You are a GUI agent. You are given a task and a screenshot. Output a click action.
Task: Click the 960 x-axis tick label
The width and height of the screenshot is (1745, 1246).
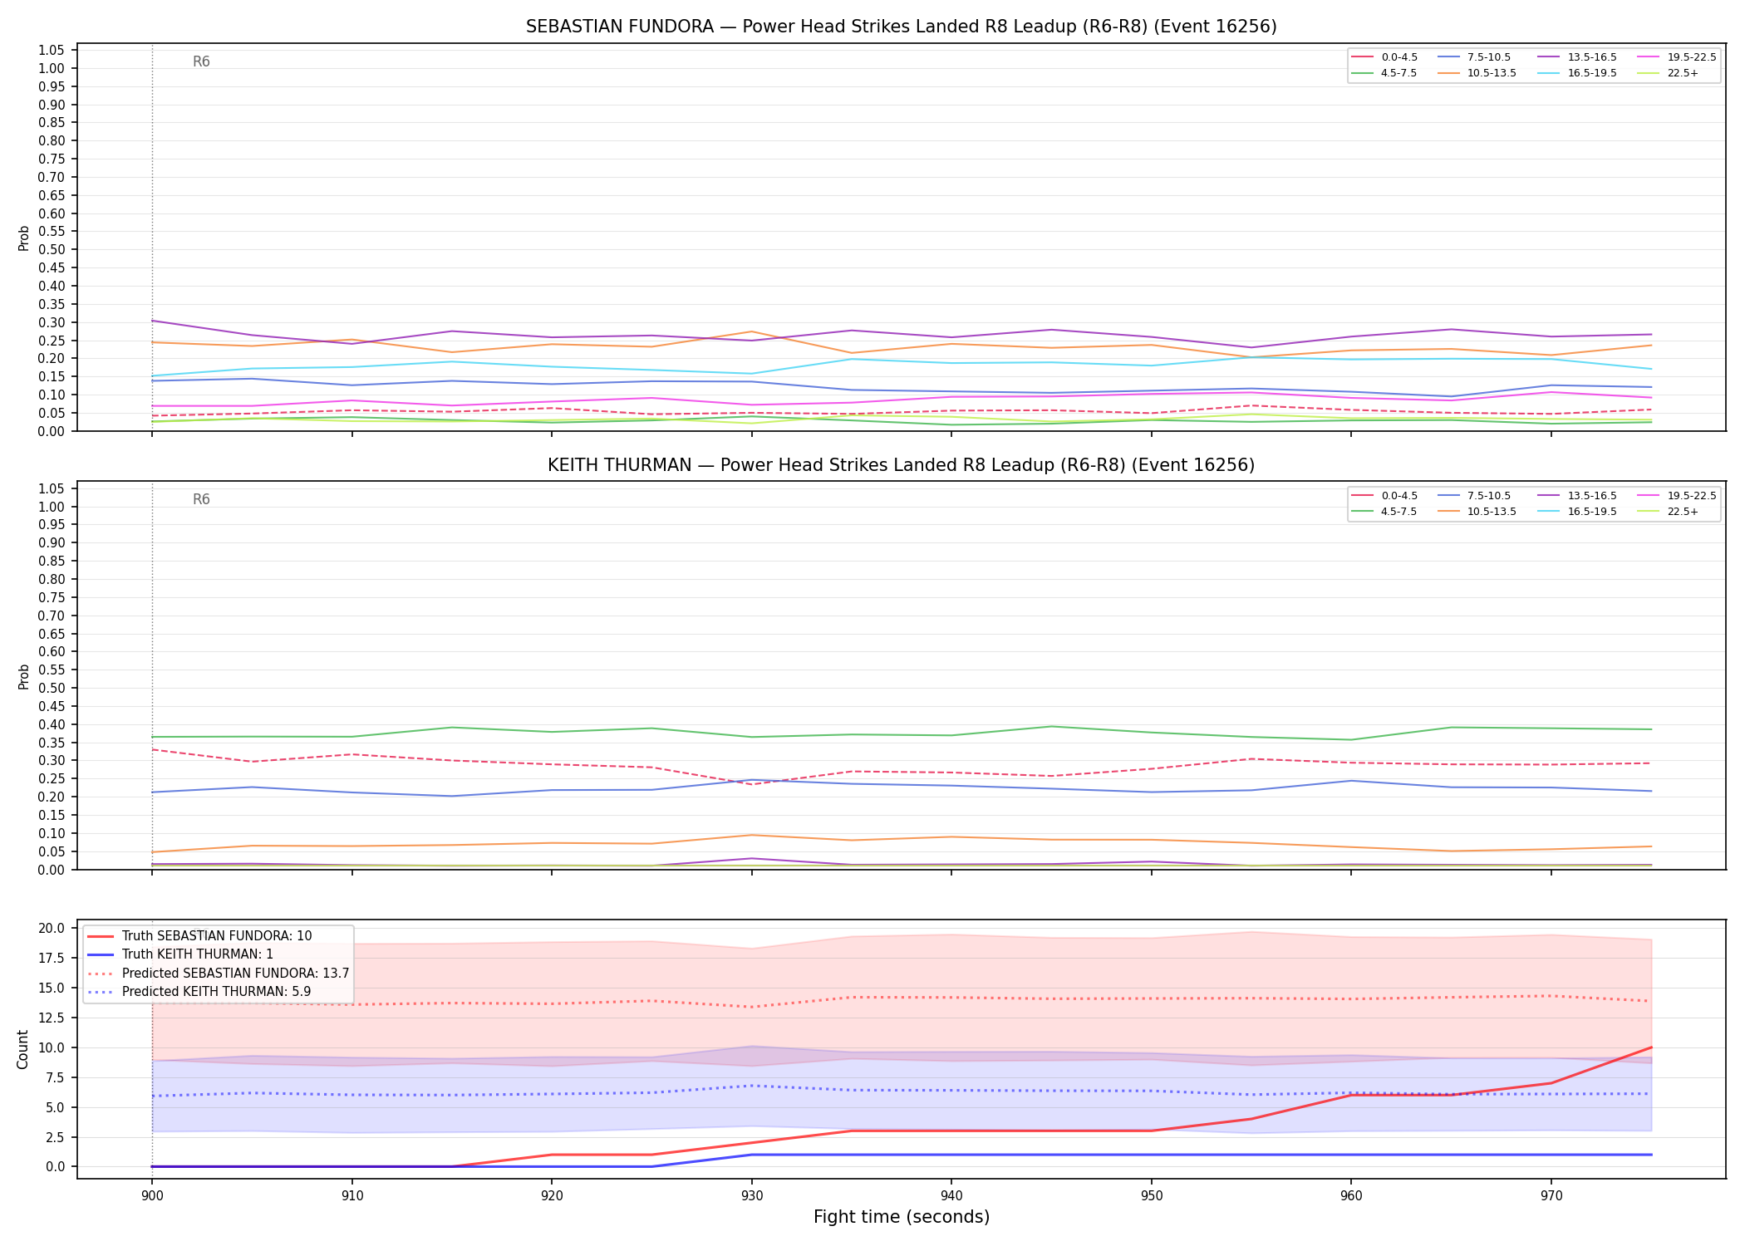(x=1351, y=1196)
